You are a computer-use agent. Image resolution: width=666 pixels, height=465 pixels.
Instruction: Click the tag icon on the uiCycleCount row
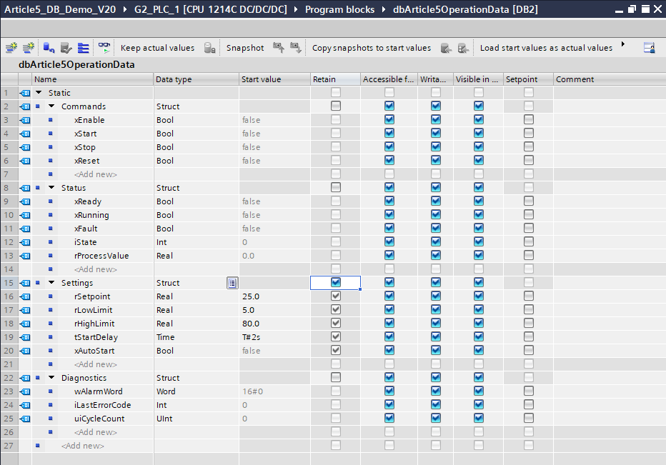click(x=25, y=419)
